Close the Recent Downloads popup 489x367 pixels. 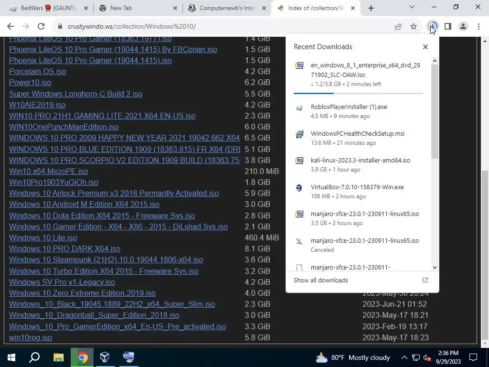[x=425, y=47]
